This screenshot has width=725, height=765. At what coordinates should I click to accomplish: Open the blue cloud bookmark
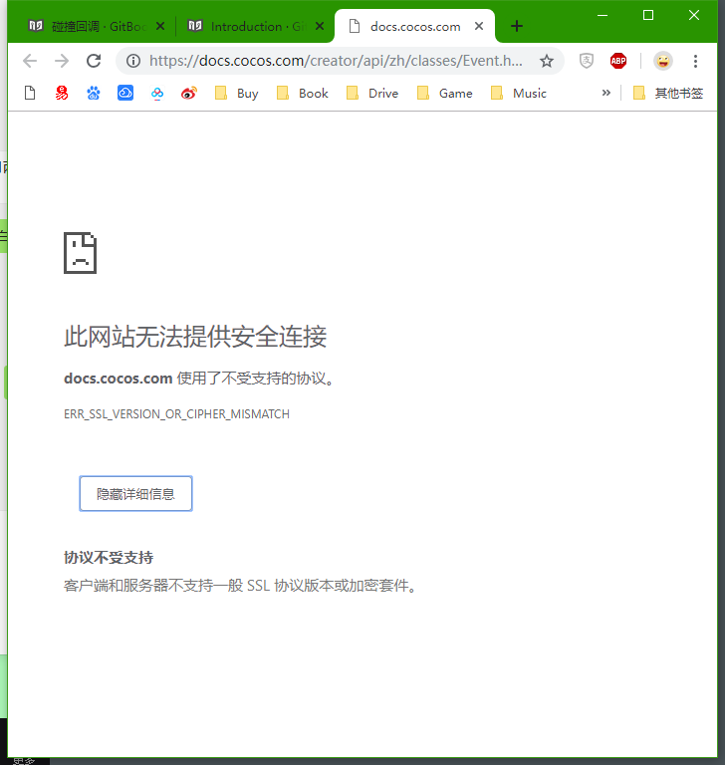pyautogui.click(x=125, y=93)
